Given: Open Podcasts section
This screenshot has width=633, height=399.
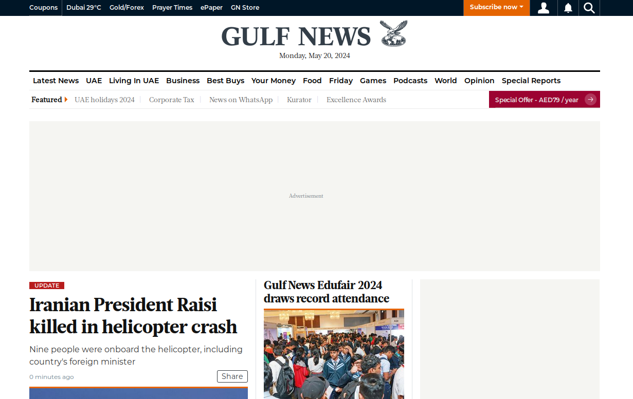Looking at the screenshot, I should click(410, 81).
